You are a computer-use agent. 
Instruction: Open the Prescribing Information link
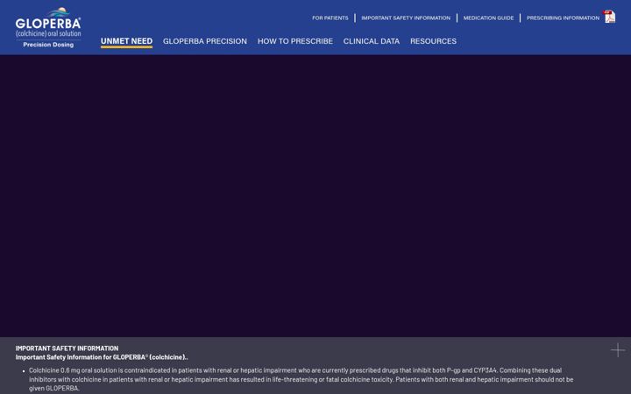coord(563,18)
